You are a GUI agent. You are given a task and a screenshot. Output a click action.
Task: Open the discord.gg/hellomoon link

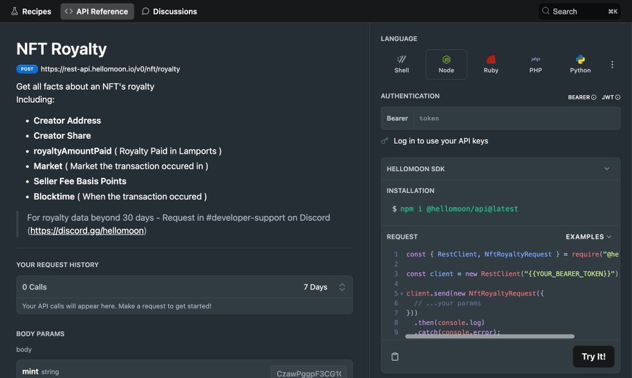pos(87,231)
